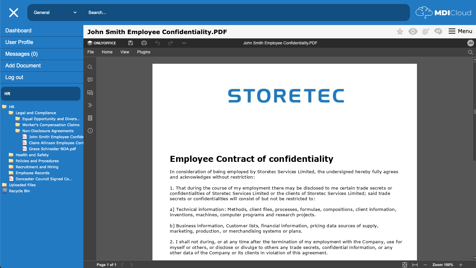Open the chat panel
Viewport: 476px width, 268px height.
(90, 92)
